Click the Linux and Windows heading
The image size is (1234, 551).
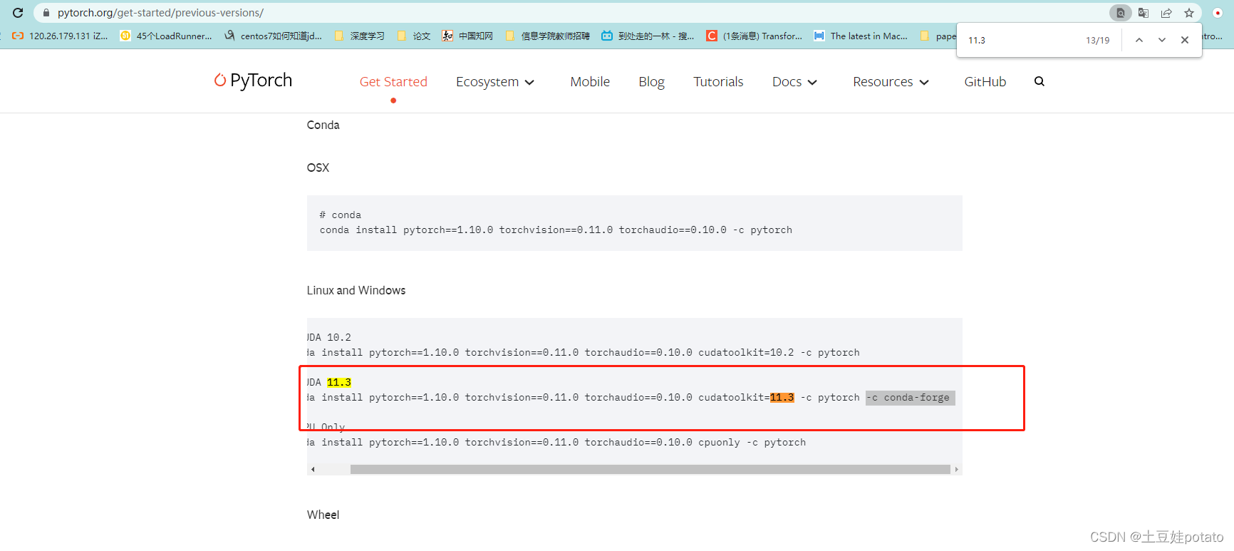[x=356, y=290]
